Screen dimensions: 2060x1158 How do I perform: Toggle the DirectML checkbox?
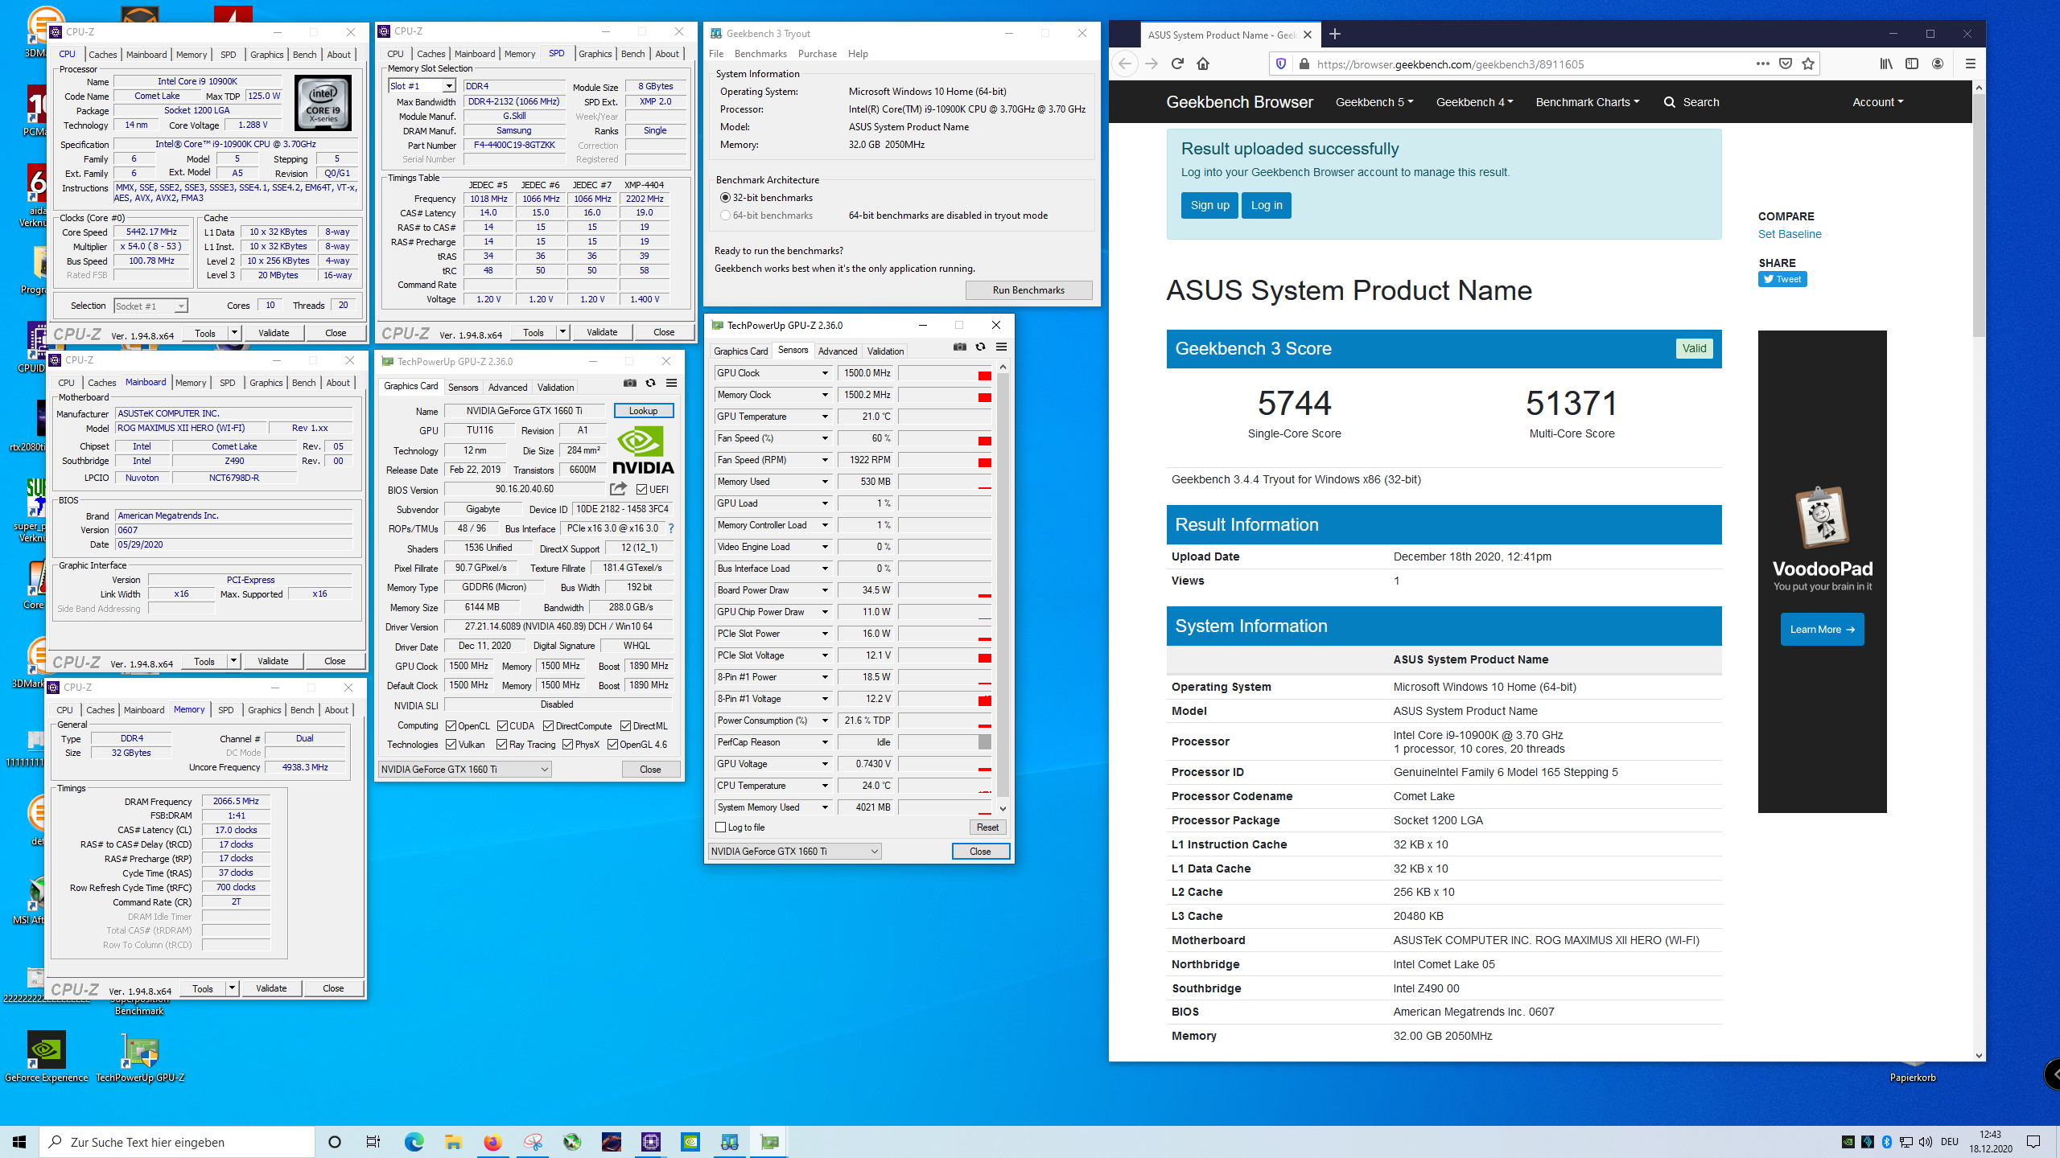(625, 726)
